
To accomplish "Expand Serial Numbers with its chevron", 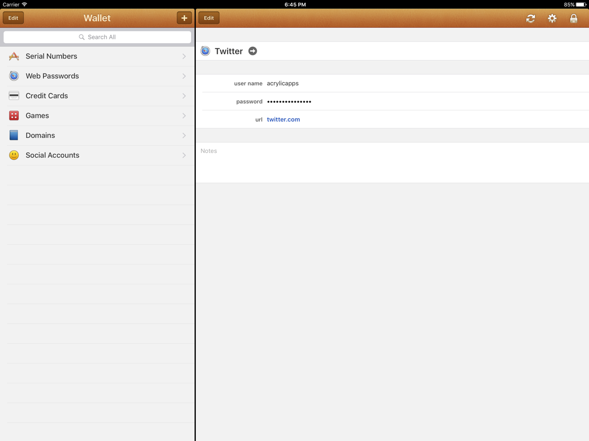I will [x=184, y=56].
